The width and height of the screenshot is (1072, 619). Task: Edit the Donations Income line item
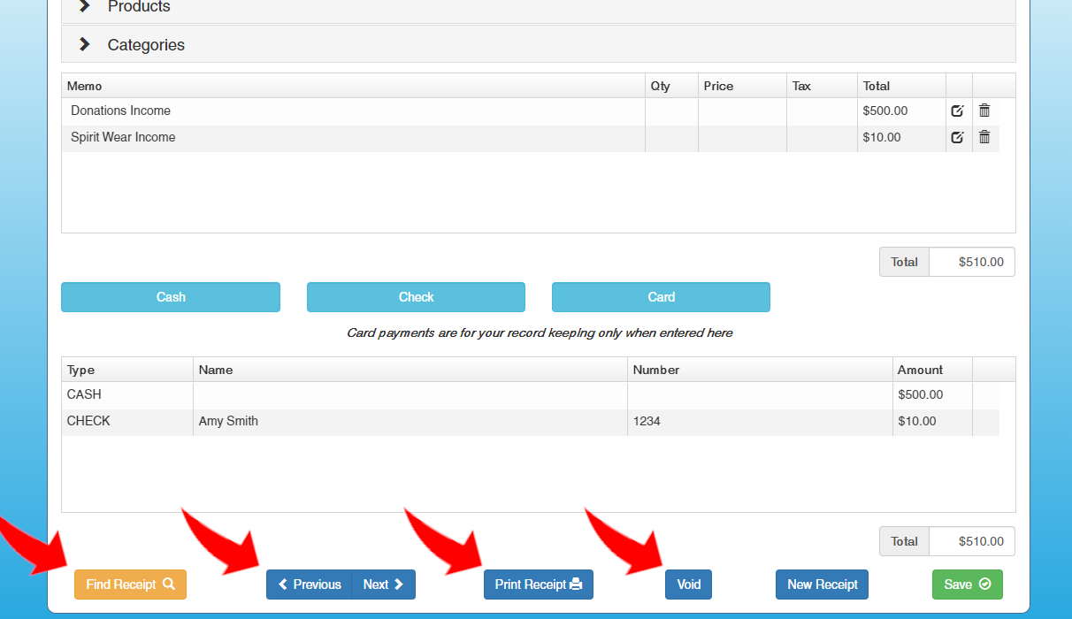957,111
